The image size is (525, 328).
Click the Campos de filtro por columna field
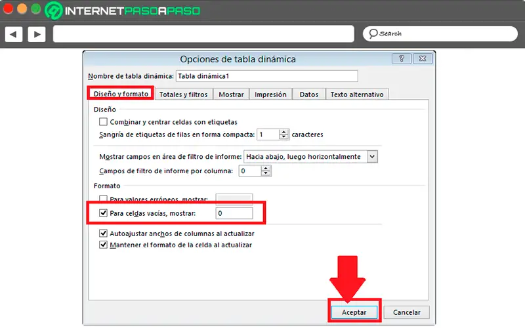coord(250,171)
